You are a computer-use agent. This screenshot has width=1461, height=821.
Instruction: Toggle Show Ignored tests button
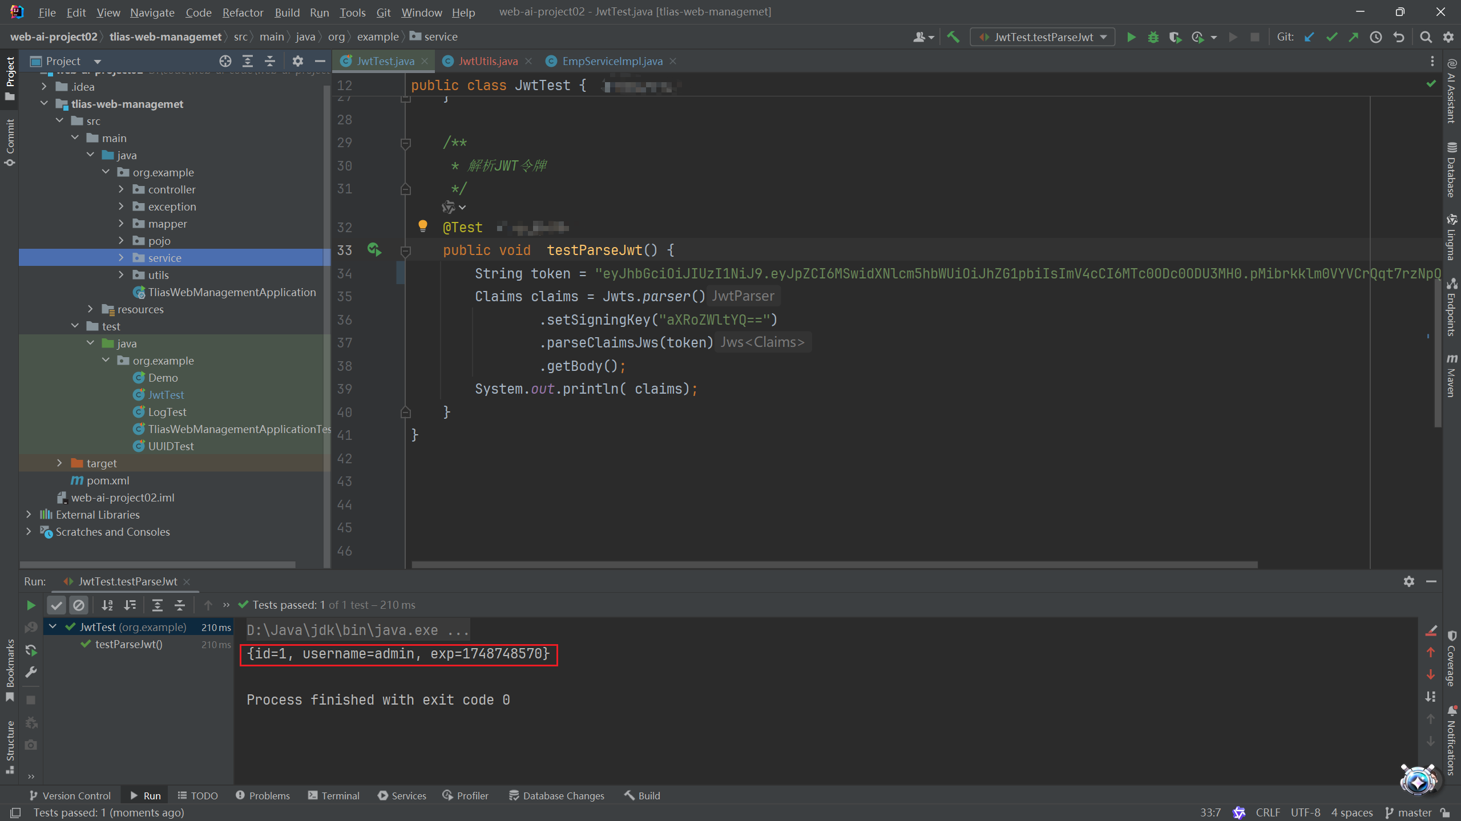[79, 605]
